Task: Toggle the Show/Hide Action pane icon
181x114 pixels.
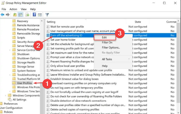Action: click(x=40, y=15)
